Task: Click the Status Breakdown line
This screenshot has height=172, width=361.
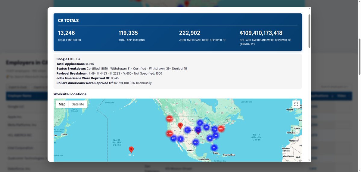Action: click(x=122, y=69)
